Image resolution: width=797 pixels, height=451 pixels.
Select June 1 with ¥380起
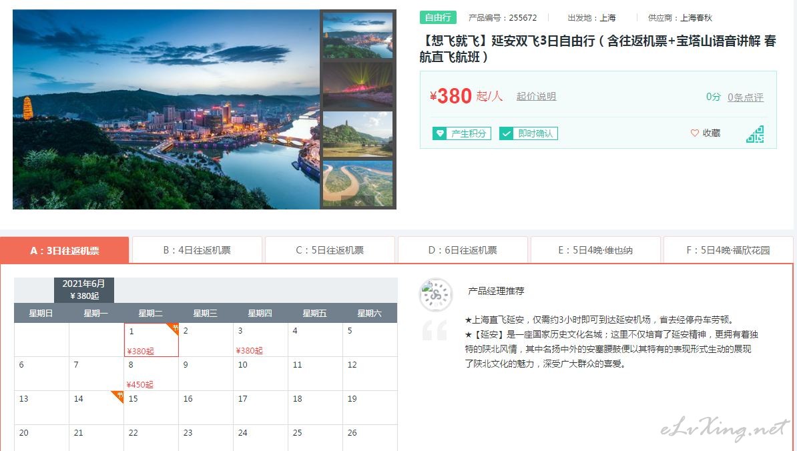[x=151, y=340]
